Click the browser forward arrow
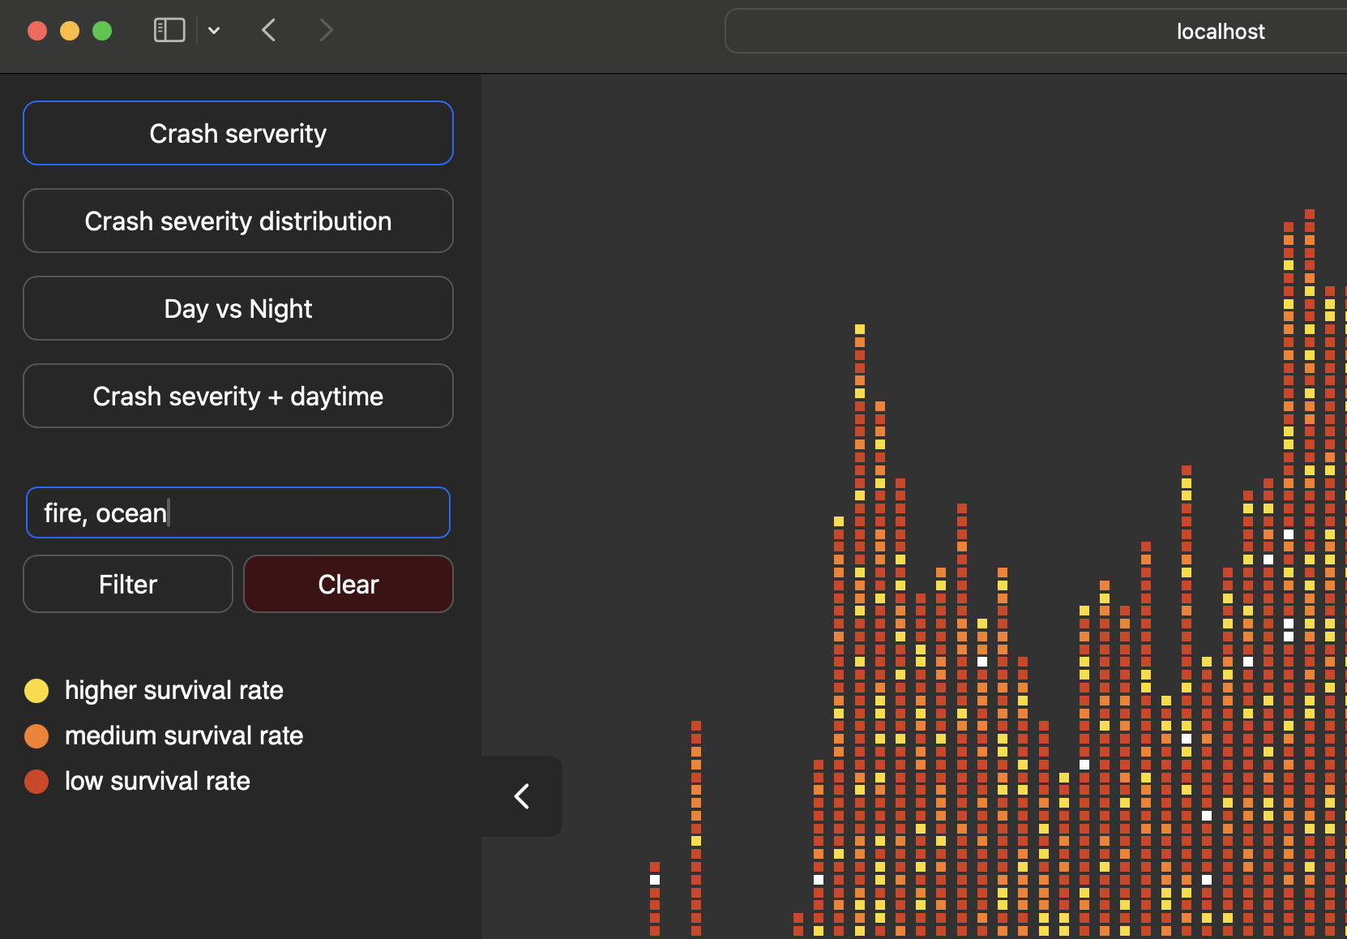 coord(326,31)
